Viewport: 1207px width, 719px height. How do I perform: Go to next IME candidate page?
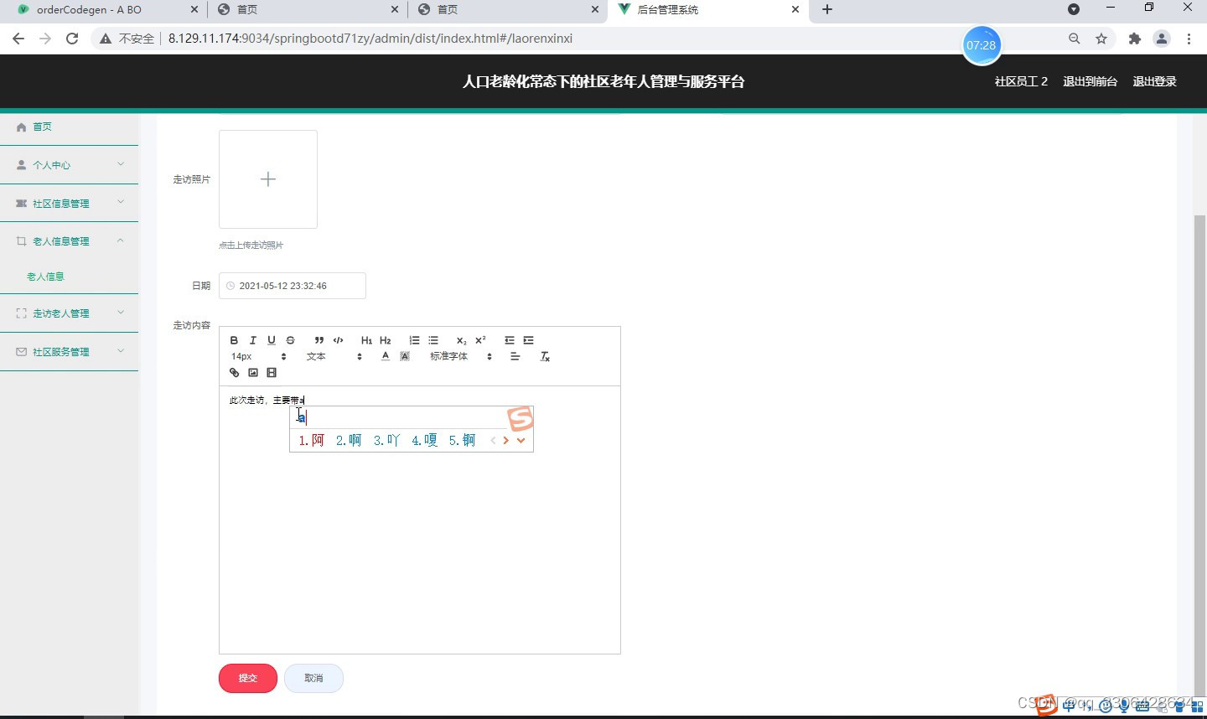505,441
